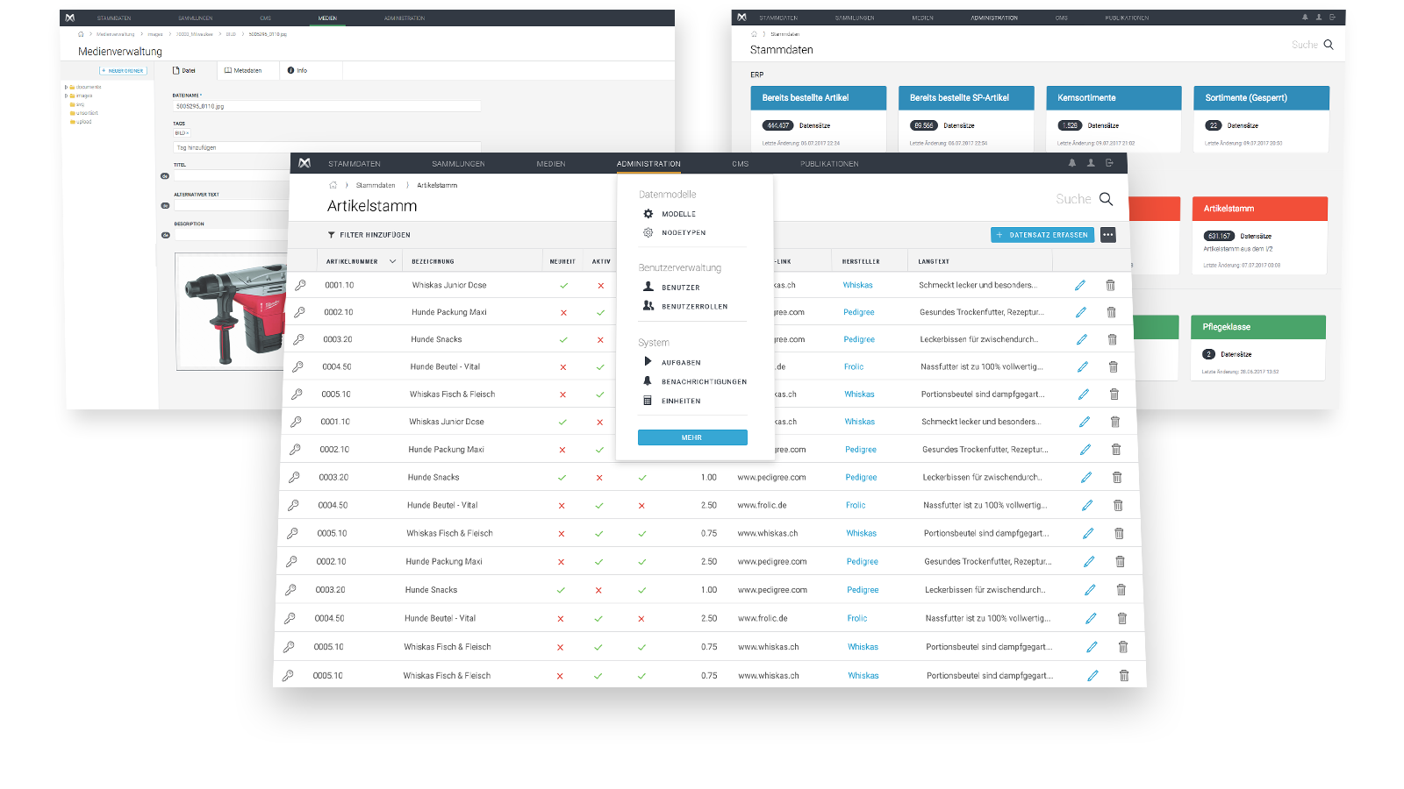Open Benachrichtigungen via the bell icon
This screenshot has width=1404, height=789.
(x=648, y=381)
